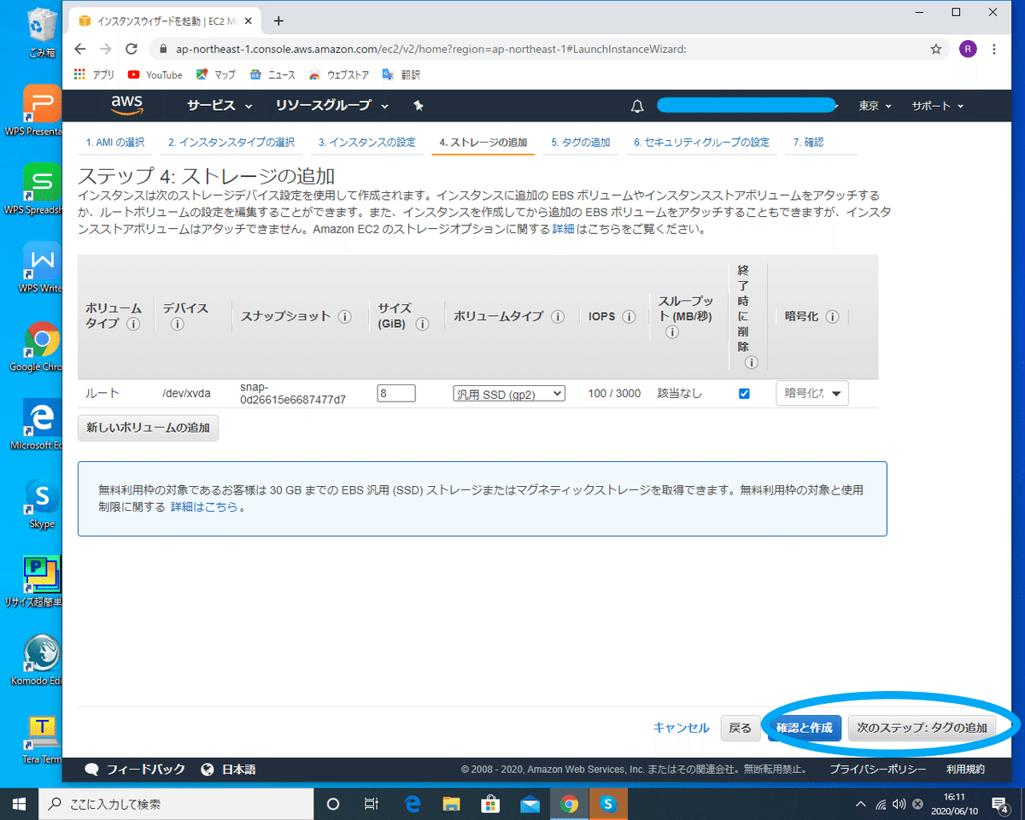1025x820 pixels.
Task: Go to step 7. 確認
Action: [x=808, y=143]
